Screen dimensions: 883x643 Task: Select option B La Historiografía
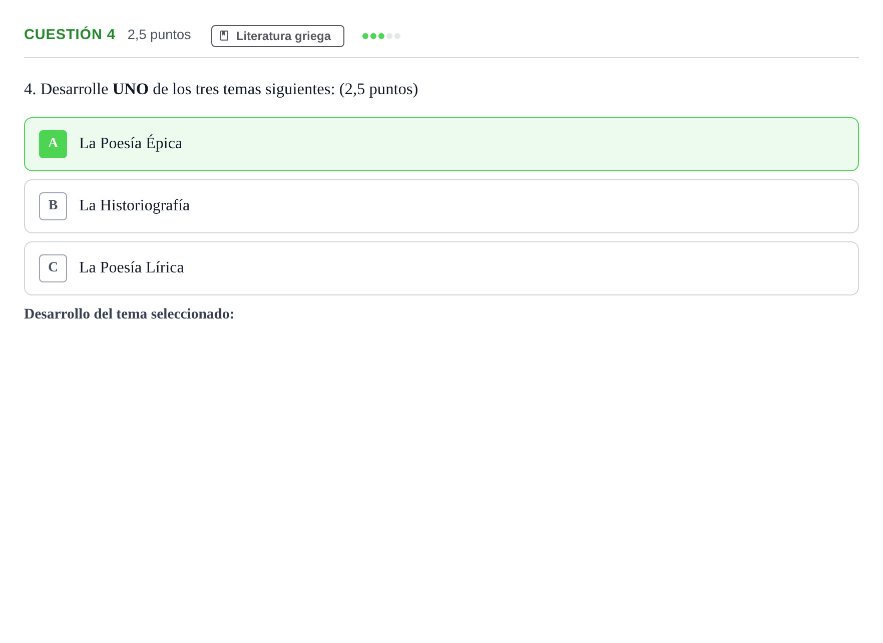pos(441,206)
